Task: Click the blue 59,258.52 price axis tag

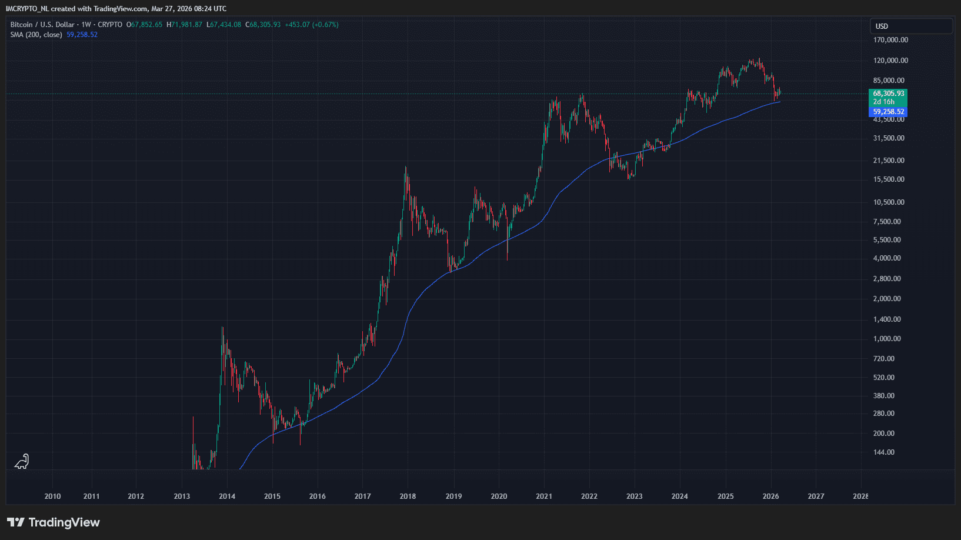Action: coord(888,112)
